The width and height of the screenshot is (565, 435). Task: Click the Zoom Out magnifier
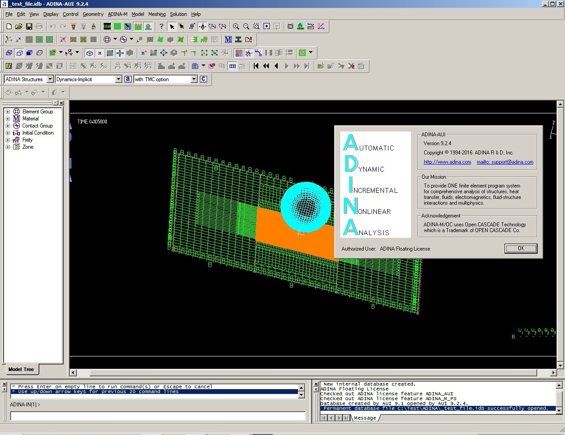[246, 26]
